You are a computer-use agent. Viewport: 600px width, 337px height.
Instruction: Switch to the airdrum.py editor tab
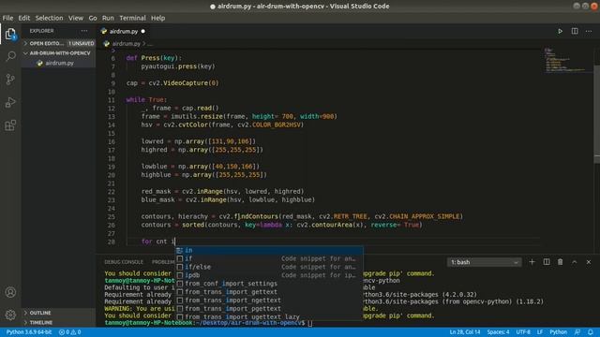click(123, 31)
